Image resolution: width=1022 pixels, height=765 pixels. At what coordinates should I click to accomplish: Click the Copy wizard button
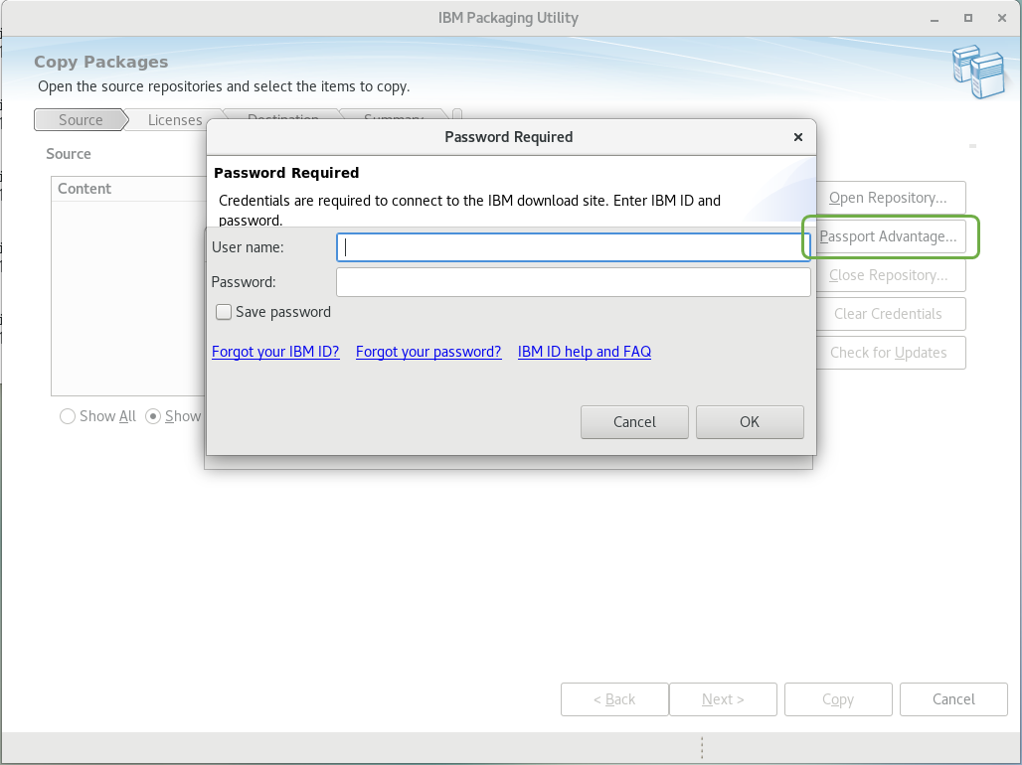pos(838,699)
